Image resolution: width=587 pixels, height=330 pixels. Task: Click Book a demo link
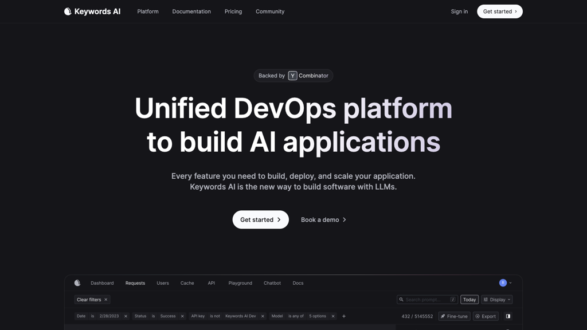(x=323, y=220)
